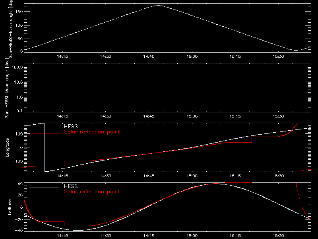Click the 10.0 tick on Moon angle axis

coord(18,82)
